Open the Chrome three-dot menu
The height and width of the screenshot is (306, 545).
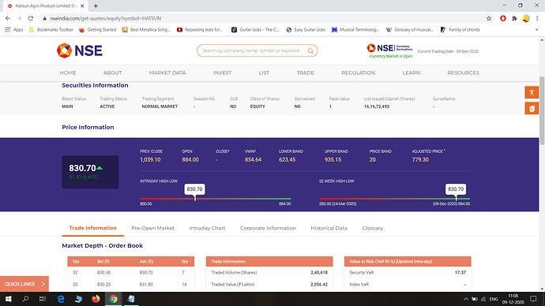(537, 18)
